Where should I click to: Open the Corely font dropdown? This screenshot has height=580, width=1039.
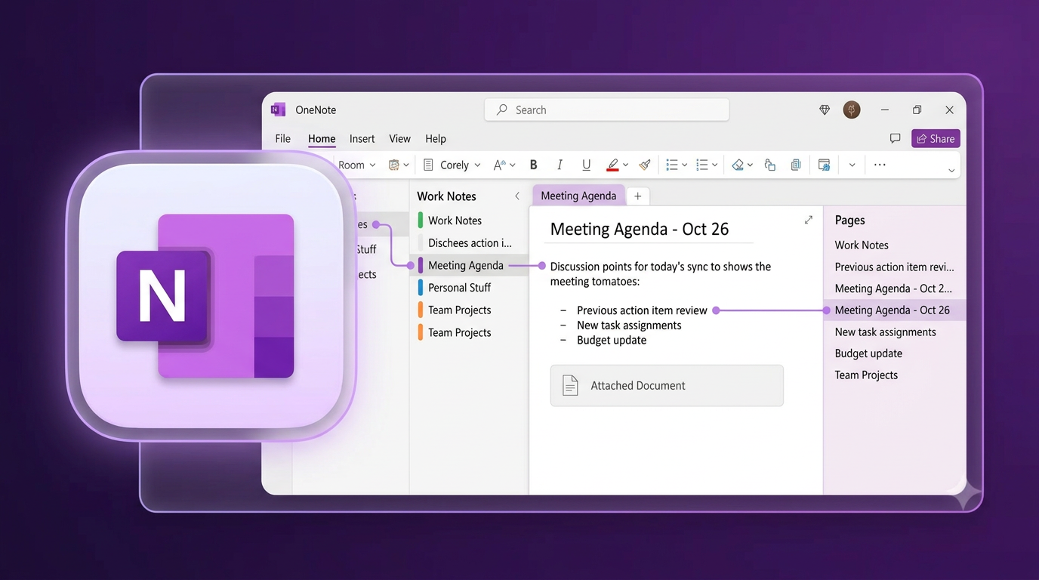[x=460, y=165]
